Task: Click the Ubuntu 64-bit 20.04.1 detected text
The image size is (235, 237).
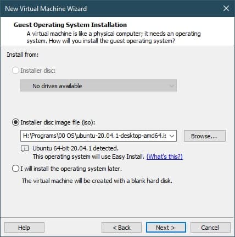Action: [x=75, y=148]
